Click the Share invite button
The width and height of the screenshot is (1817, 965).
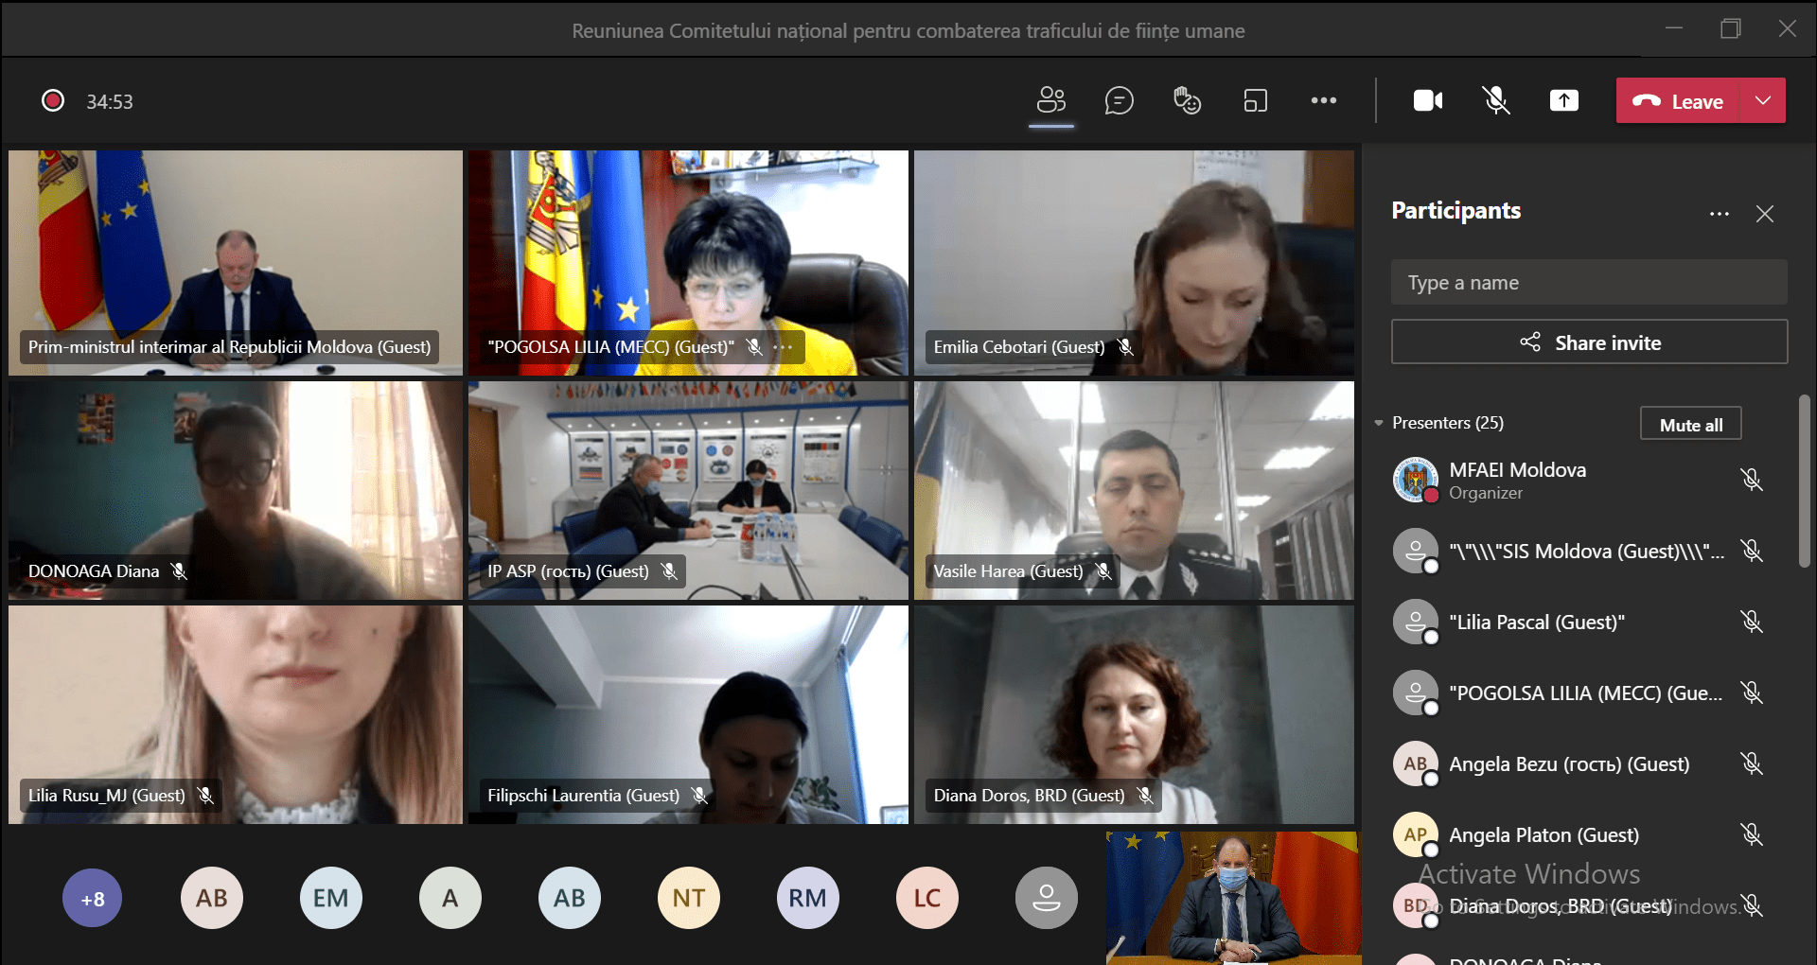click(1589, 342)
